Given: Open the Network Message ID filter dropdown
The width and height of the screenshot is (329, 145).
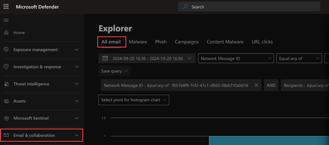Looking at the screenshot, I should [x=236, y=58].
